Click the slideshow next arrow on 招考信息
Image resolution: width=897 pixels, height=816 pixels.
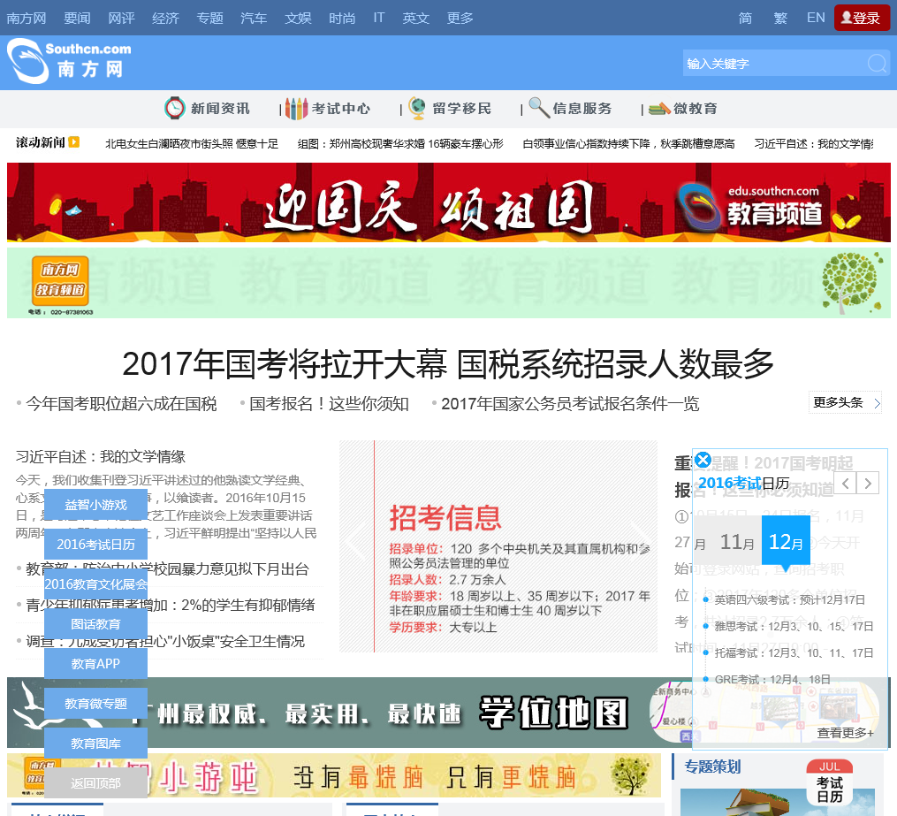pos(641,541)
